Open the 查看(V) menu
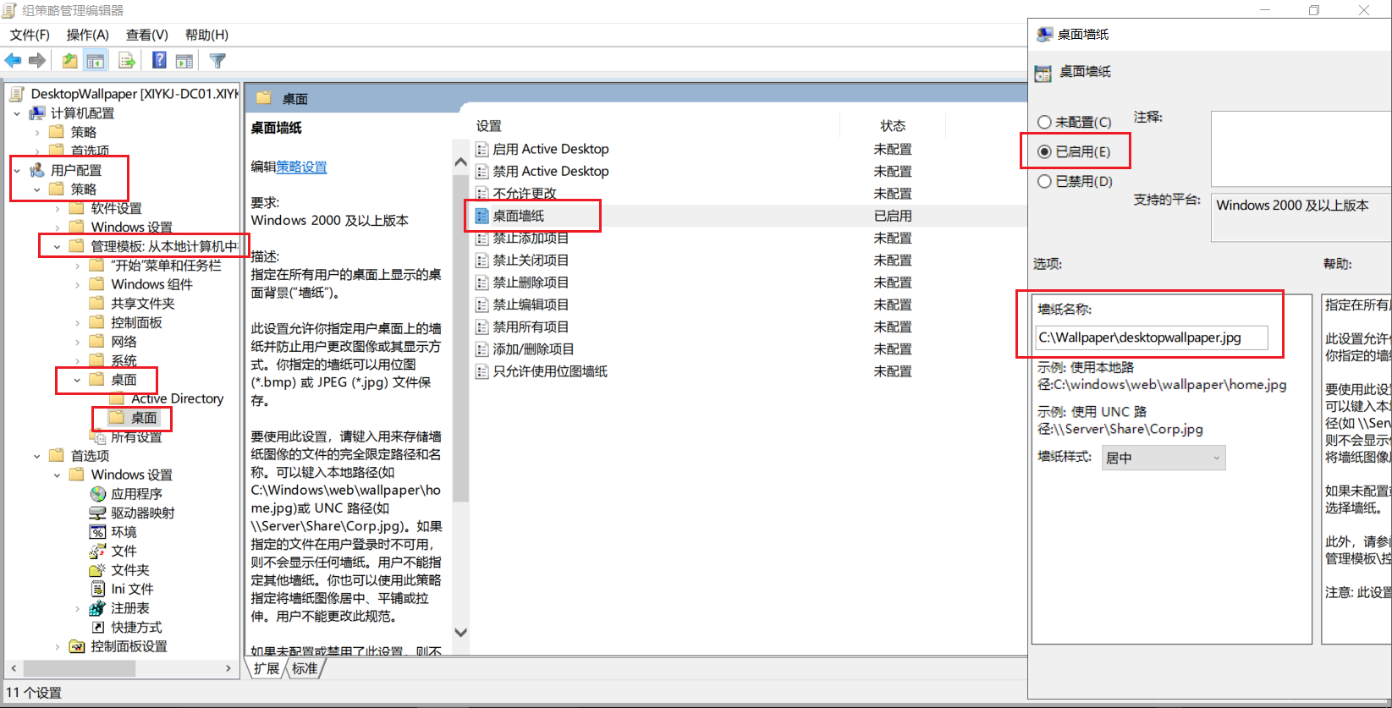The width and height of the screenshot is (1392, 708). (147, 35)
